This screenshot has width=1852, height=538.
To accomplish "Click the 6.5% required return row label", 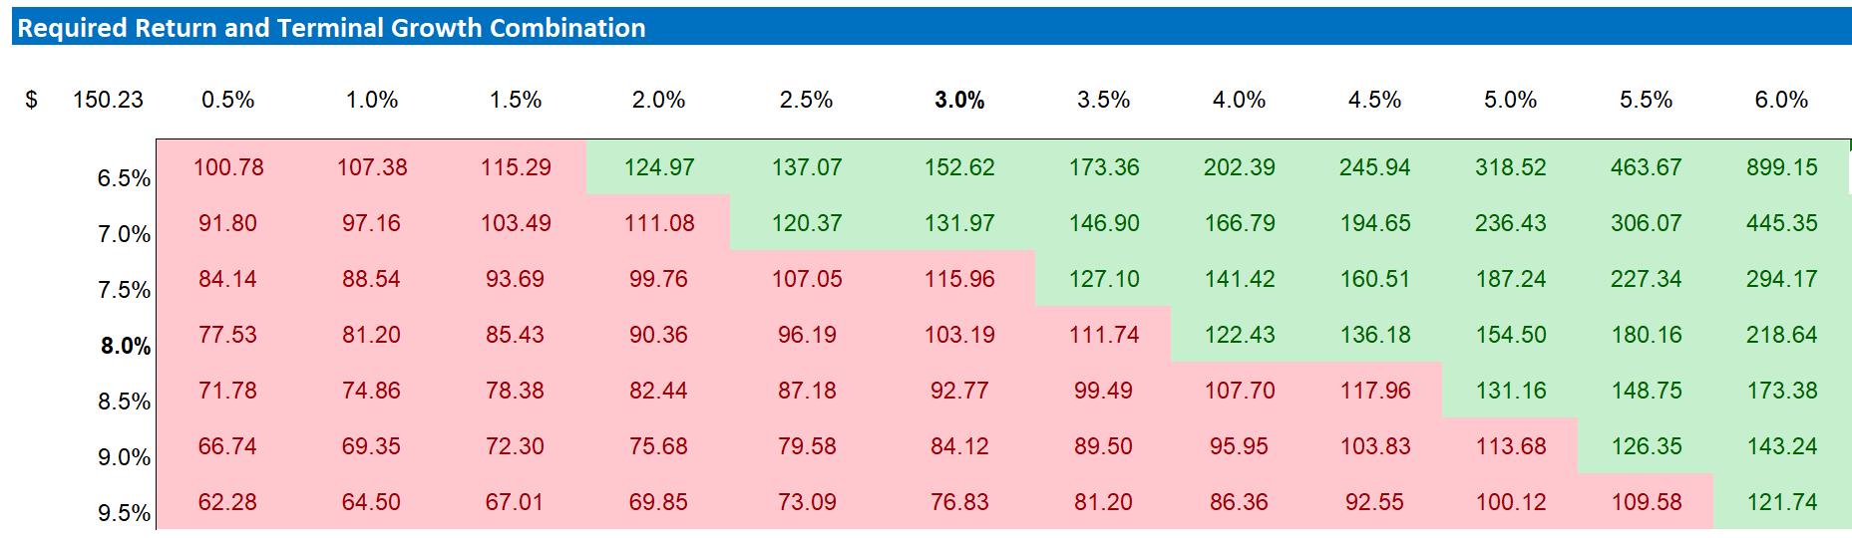I will 125,178.
